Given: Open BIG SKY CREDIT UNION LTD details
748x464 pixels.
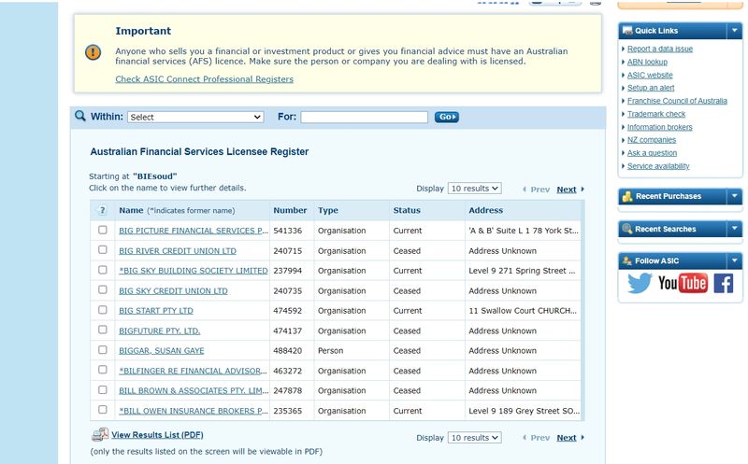Looking at the screenshot, I should tap(173, 290).
